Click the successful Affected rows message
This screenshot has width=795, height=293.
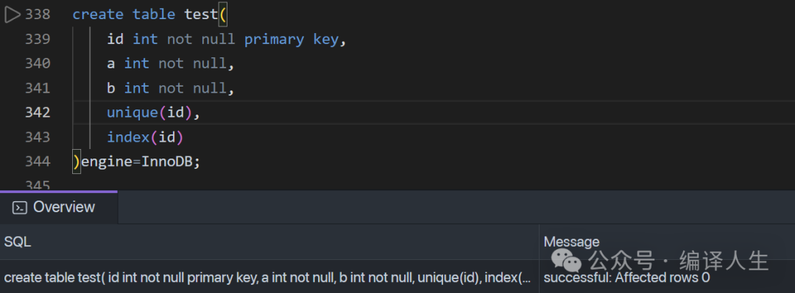pyautogui.click(x=626, y=278)
